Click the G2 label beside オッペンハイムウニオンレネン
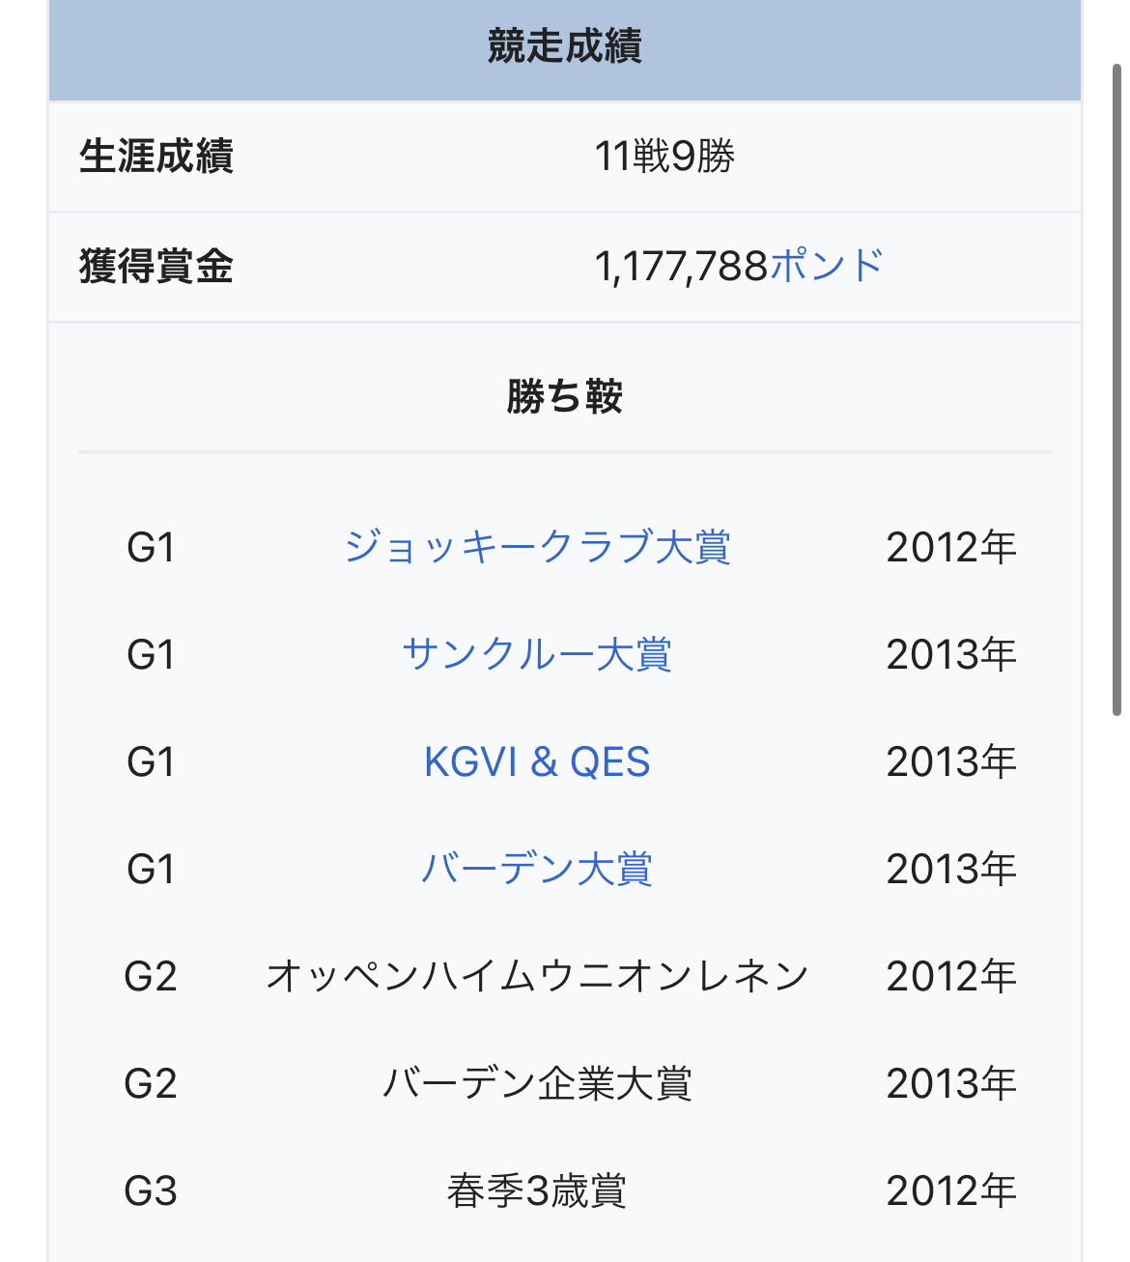This screenshot has height=1262, width=1130. click(151, 976)
